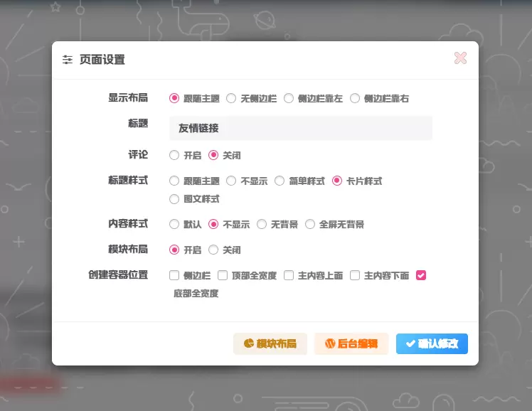Click the 创建容器位置 label
Viewport: 532px width, 411px height.
pos(118,274)
